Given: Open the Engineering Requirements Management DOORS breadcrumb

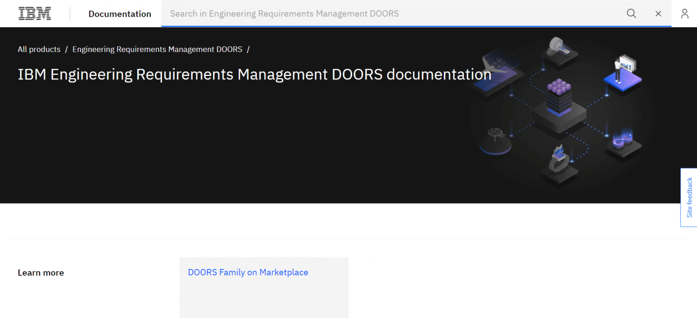Looking at the screenshot, I should [157, 49].
